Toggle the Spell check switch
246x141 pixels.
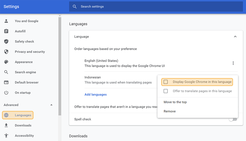[x=233, y=119]
